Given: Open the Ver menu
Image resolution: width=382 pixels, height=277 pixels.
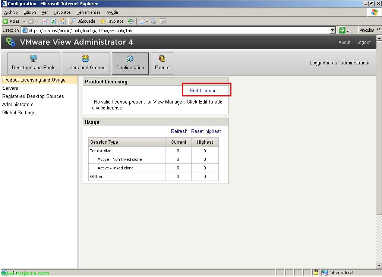Looking at the screenshot, I should [x=45, y=12].
